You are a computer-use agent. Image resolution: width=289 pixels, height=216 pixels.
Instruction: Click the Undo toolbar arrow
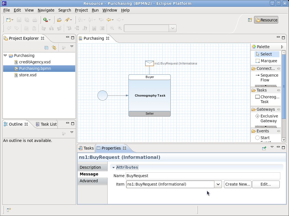[x=9, y=28]
